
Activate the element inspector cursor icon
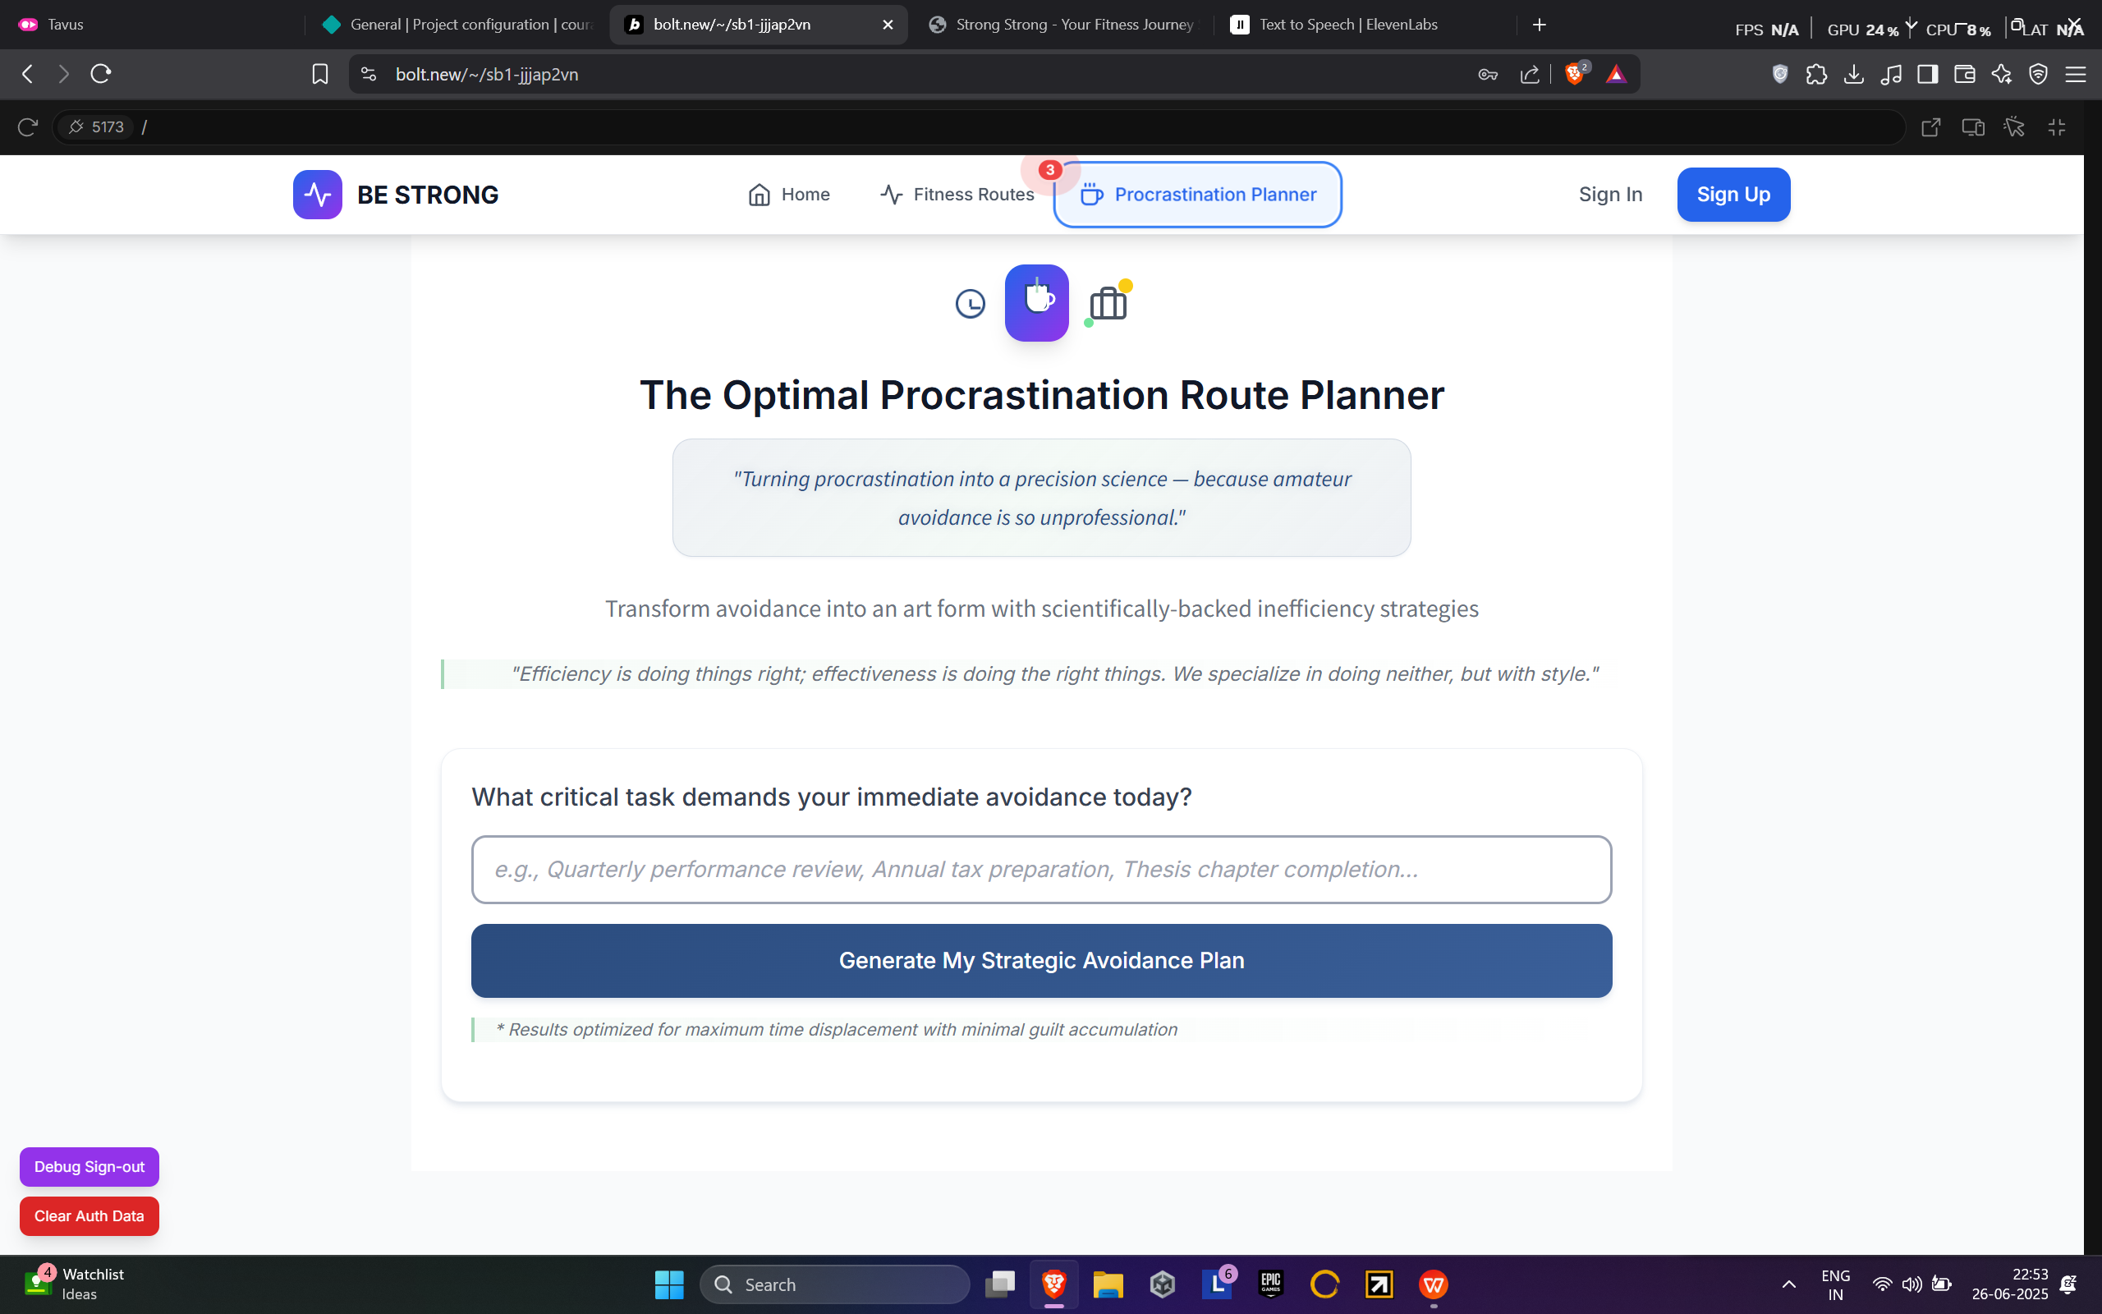tap(2014, 126)
